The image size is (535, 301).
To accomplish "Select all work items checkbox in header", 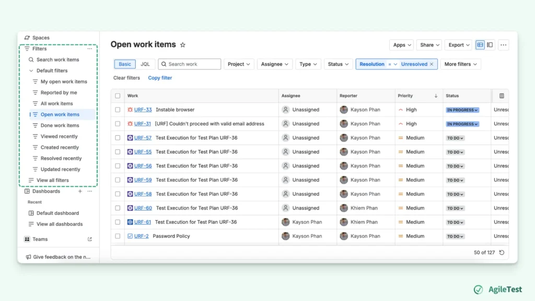I will point(118,96).
